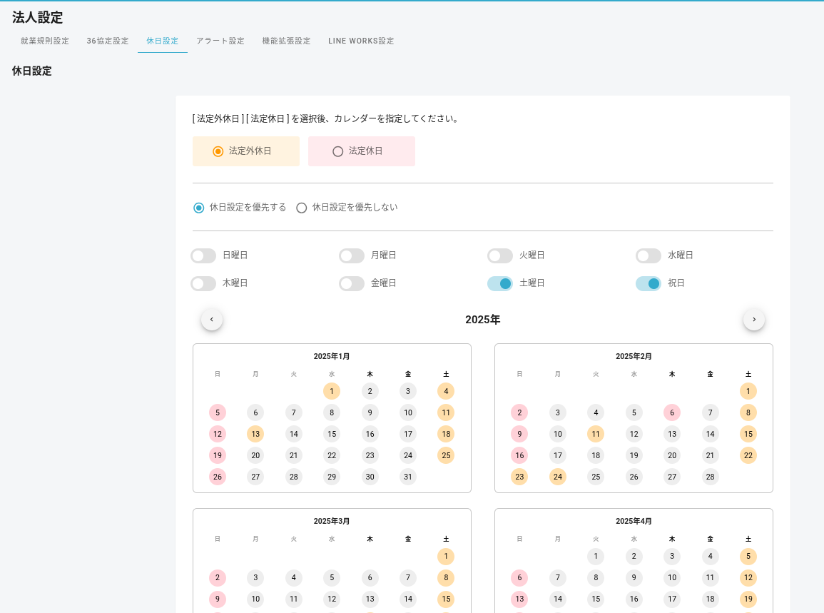Image resolution: width=824 pixels, height=613 pixels.
Task: Click the 2025年1月 month title
Action: pos(332,356)
